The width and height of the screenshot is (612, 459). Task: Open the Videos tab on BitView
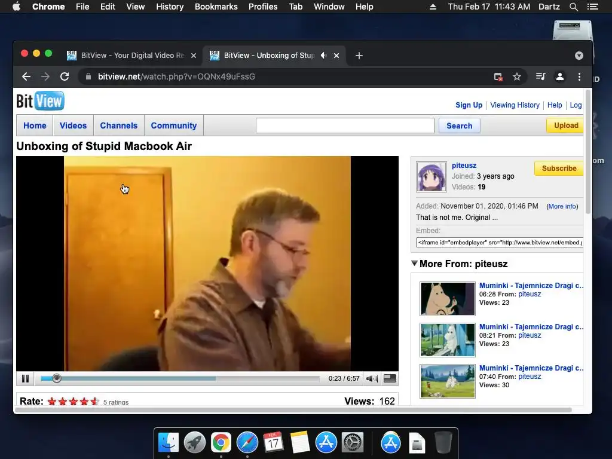pyautogui.click(x=73, y=126)
